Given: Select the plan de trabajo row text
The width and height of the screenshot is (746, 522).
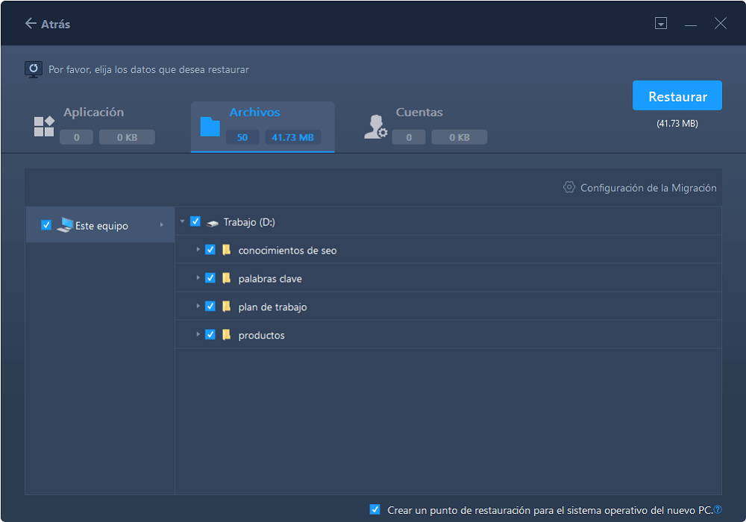Looking at the screenshot, I should click(x=272, y=307).
